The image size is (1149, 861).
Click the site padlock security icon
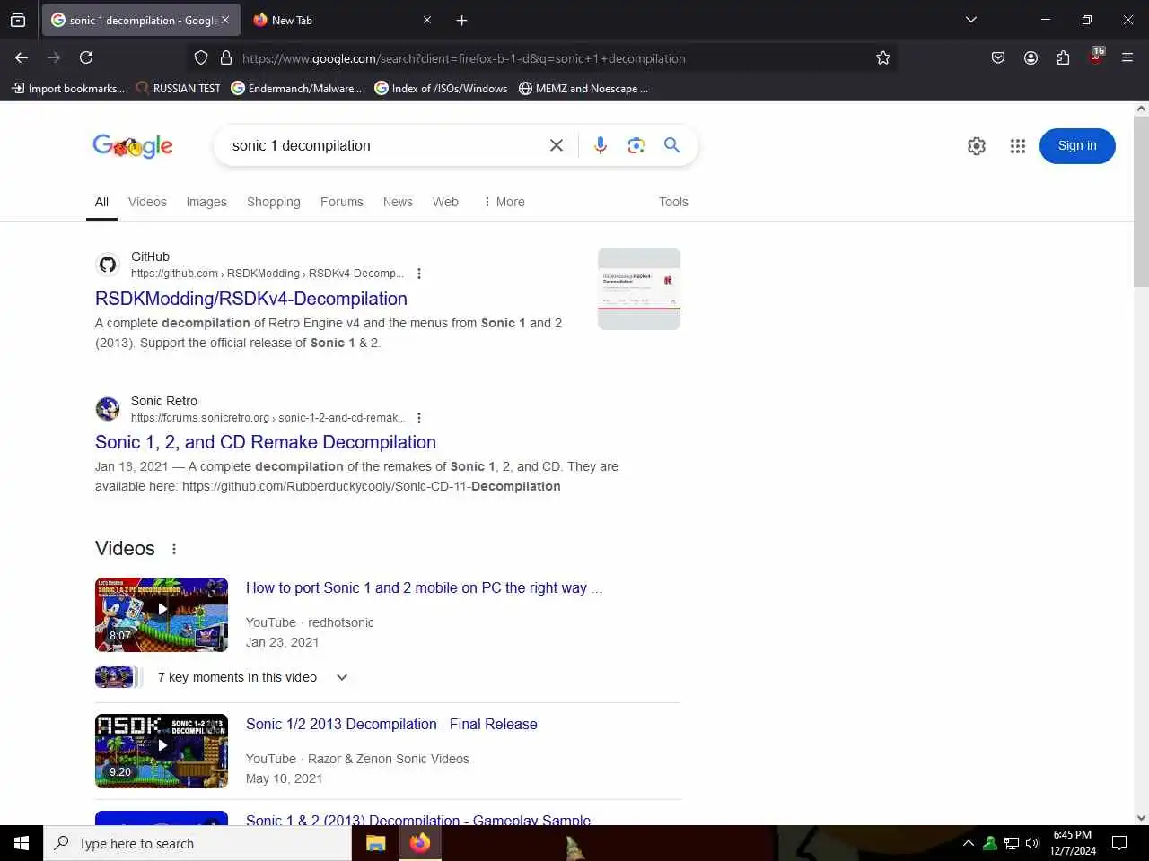(226, 57)
